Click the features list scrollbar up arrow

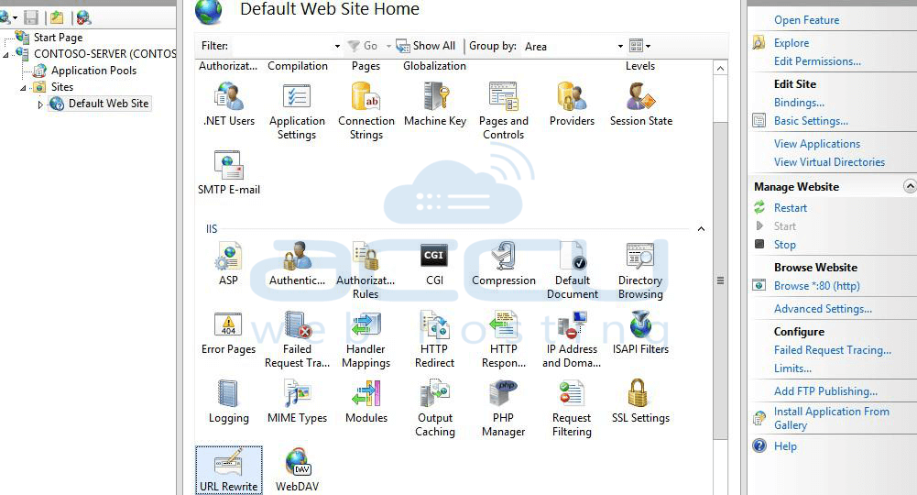pos(720,69)
